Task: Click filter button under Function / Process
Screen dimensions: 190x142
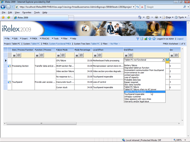Action: [37, 55]
